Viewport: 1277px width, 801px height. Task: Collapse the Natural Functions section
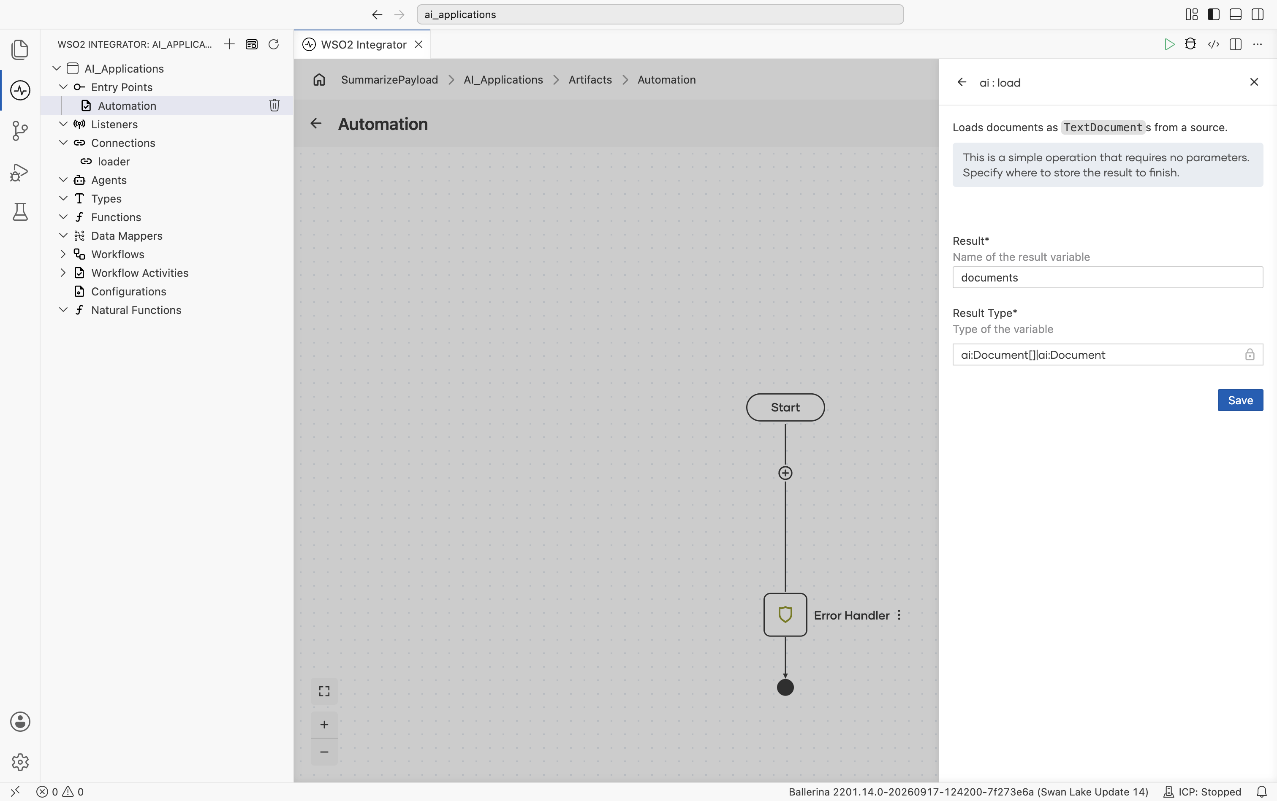[63, 309]
